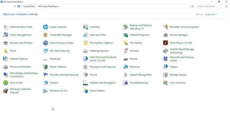This screenshot has height=129, width=230.
Task: Expand chevron after 'All Control Panel Items' breadcrumb
Action: [60, 6]
